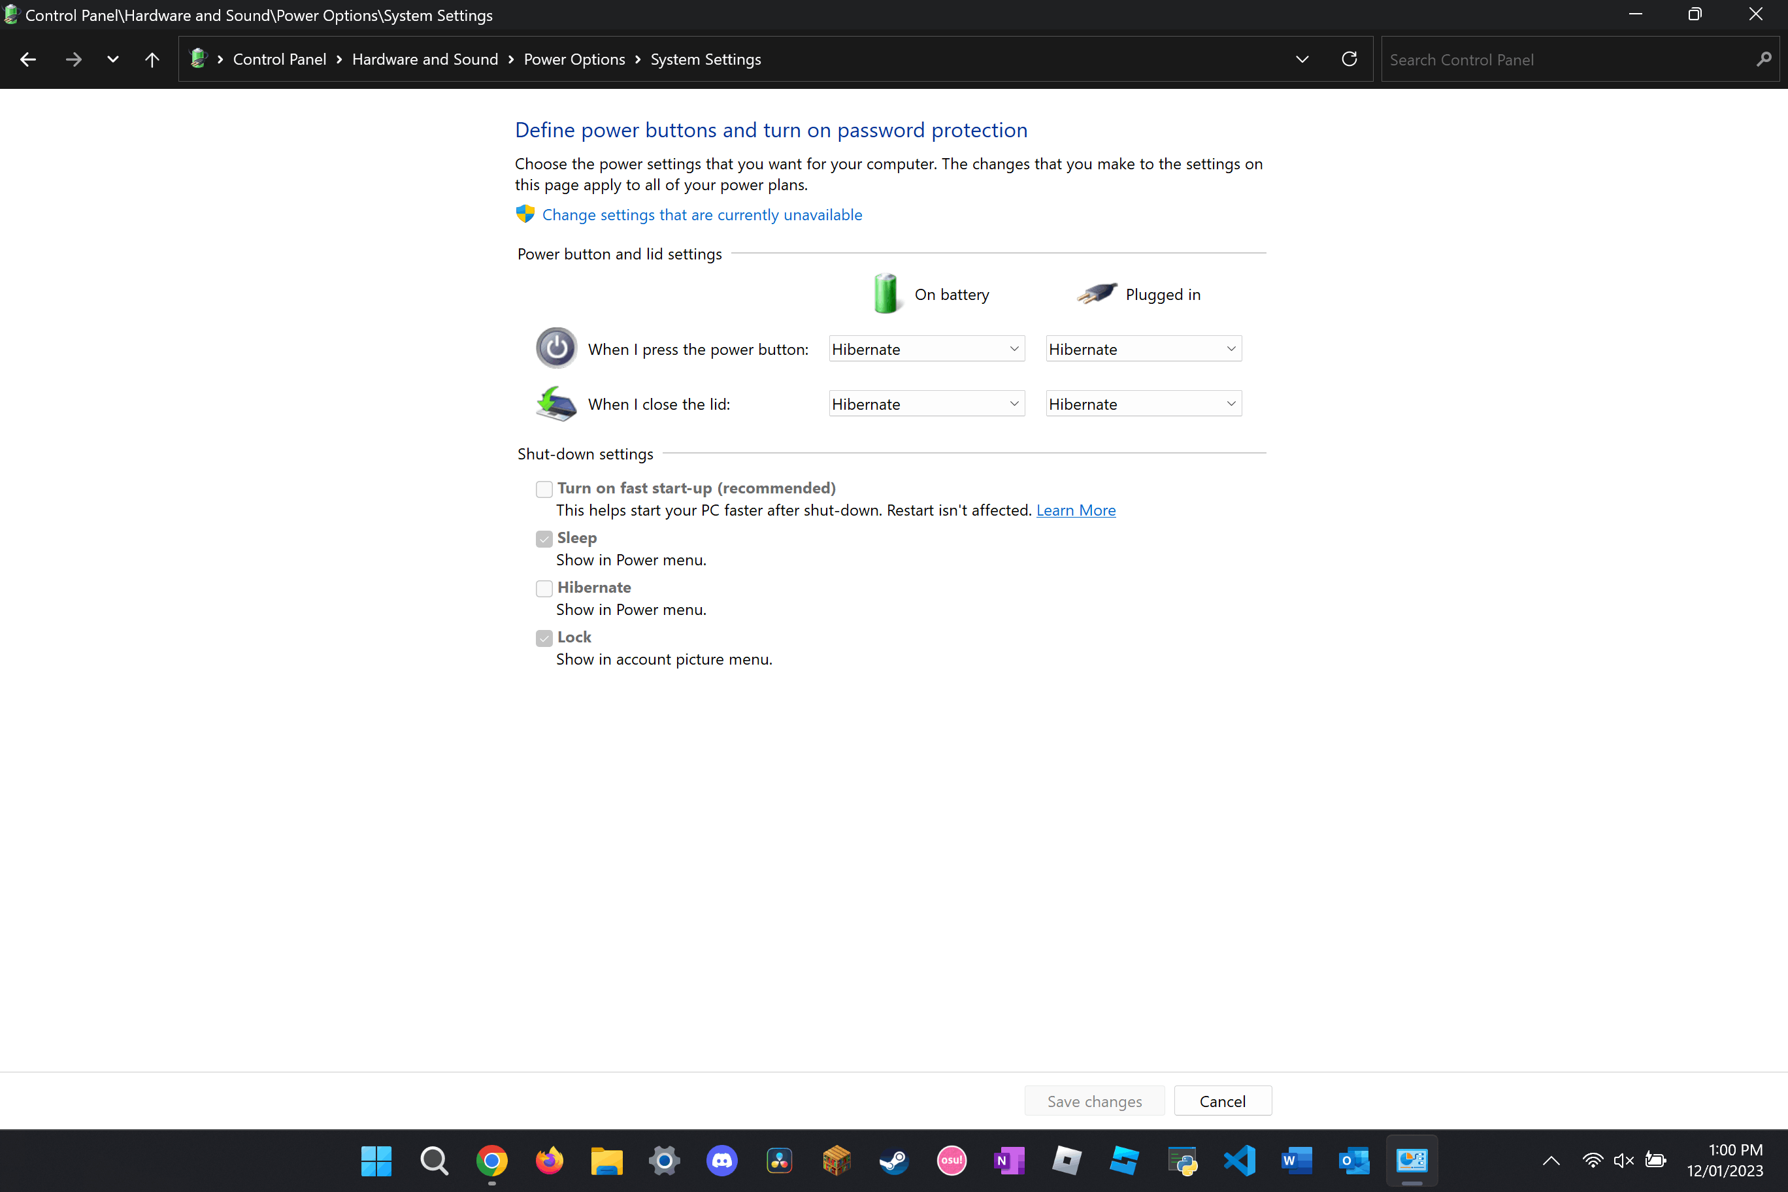Toggle the Sleep checkbox
This screenshot has width=1788, height=1192.
coord(544,539)
